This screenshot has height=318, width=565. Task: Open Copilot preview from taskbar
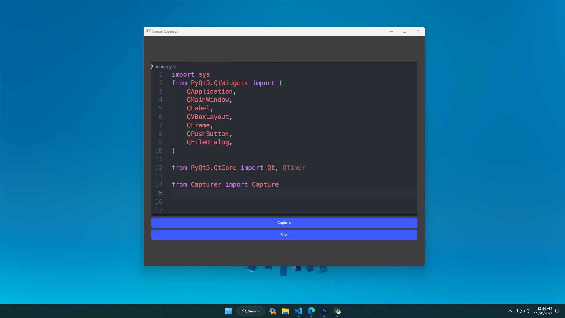coord(272,311)
